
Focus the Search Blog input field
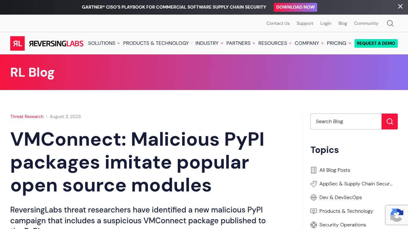pyautogui.click(x=346, y=121)
